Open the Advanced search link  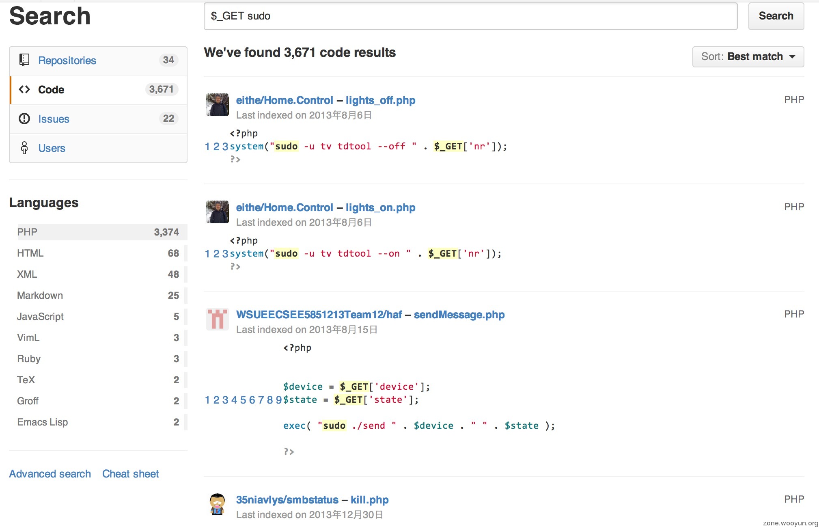click(x=50, y=474)
